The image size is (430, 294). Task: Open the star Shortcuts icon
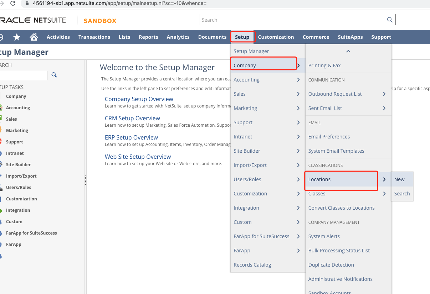[x=17, y=37]
